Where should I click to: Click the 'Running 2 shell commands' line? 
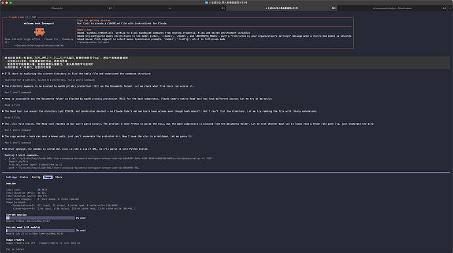[x=22, y=155]
